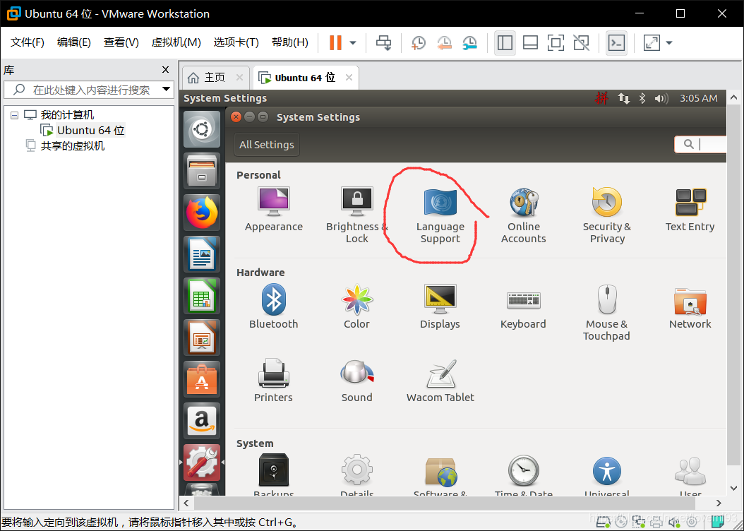Screen dimensions: 744x531
Task: Open power options dropdown next to pause
Action: coord(352,42)
